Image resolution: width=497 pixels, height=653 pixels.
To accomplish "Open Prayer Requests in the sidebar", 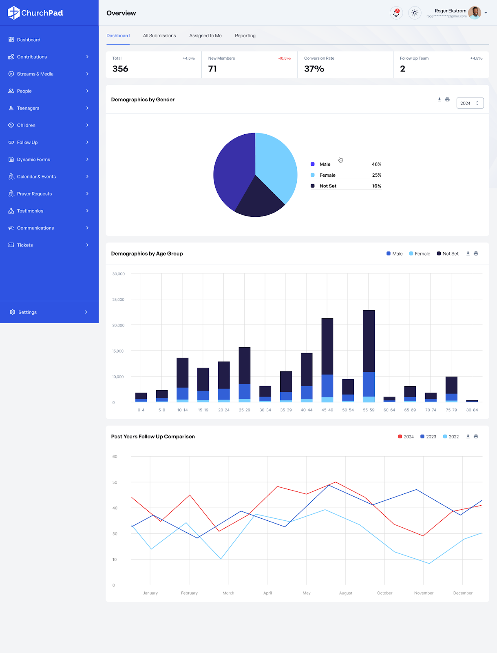I will click(x=34, y=194).
